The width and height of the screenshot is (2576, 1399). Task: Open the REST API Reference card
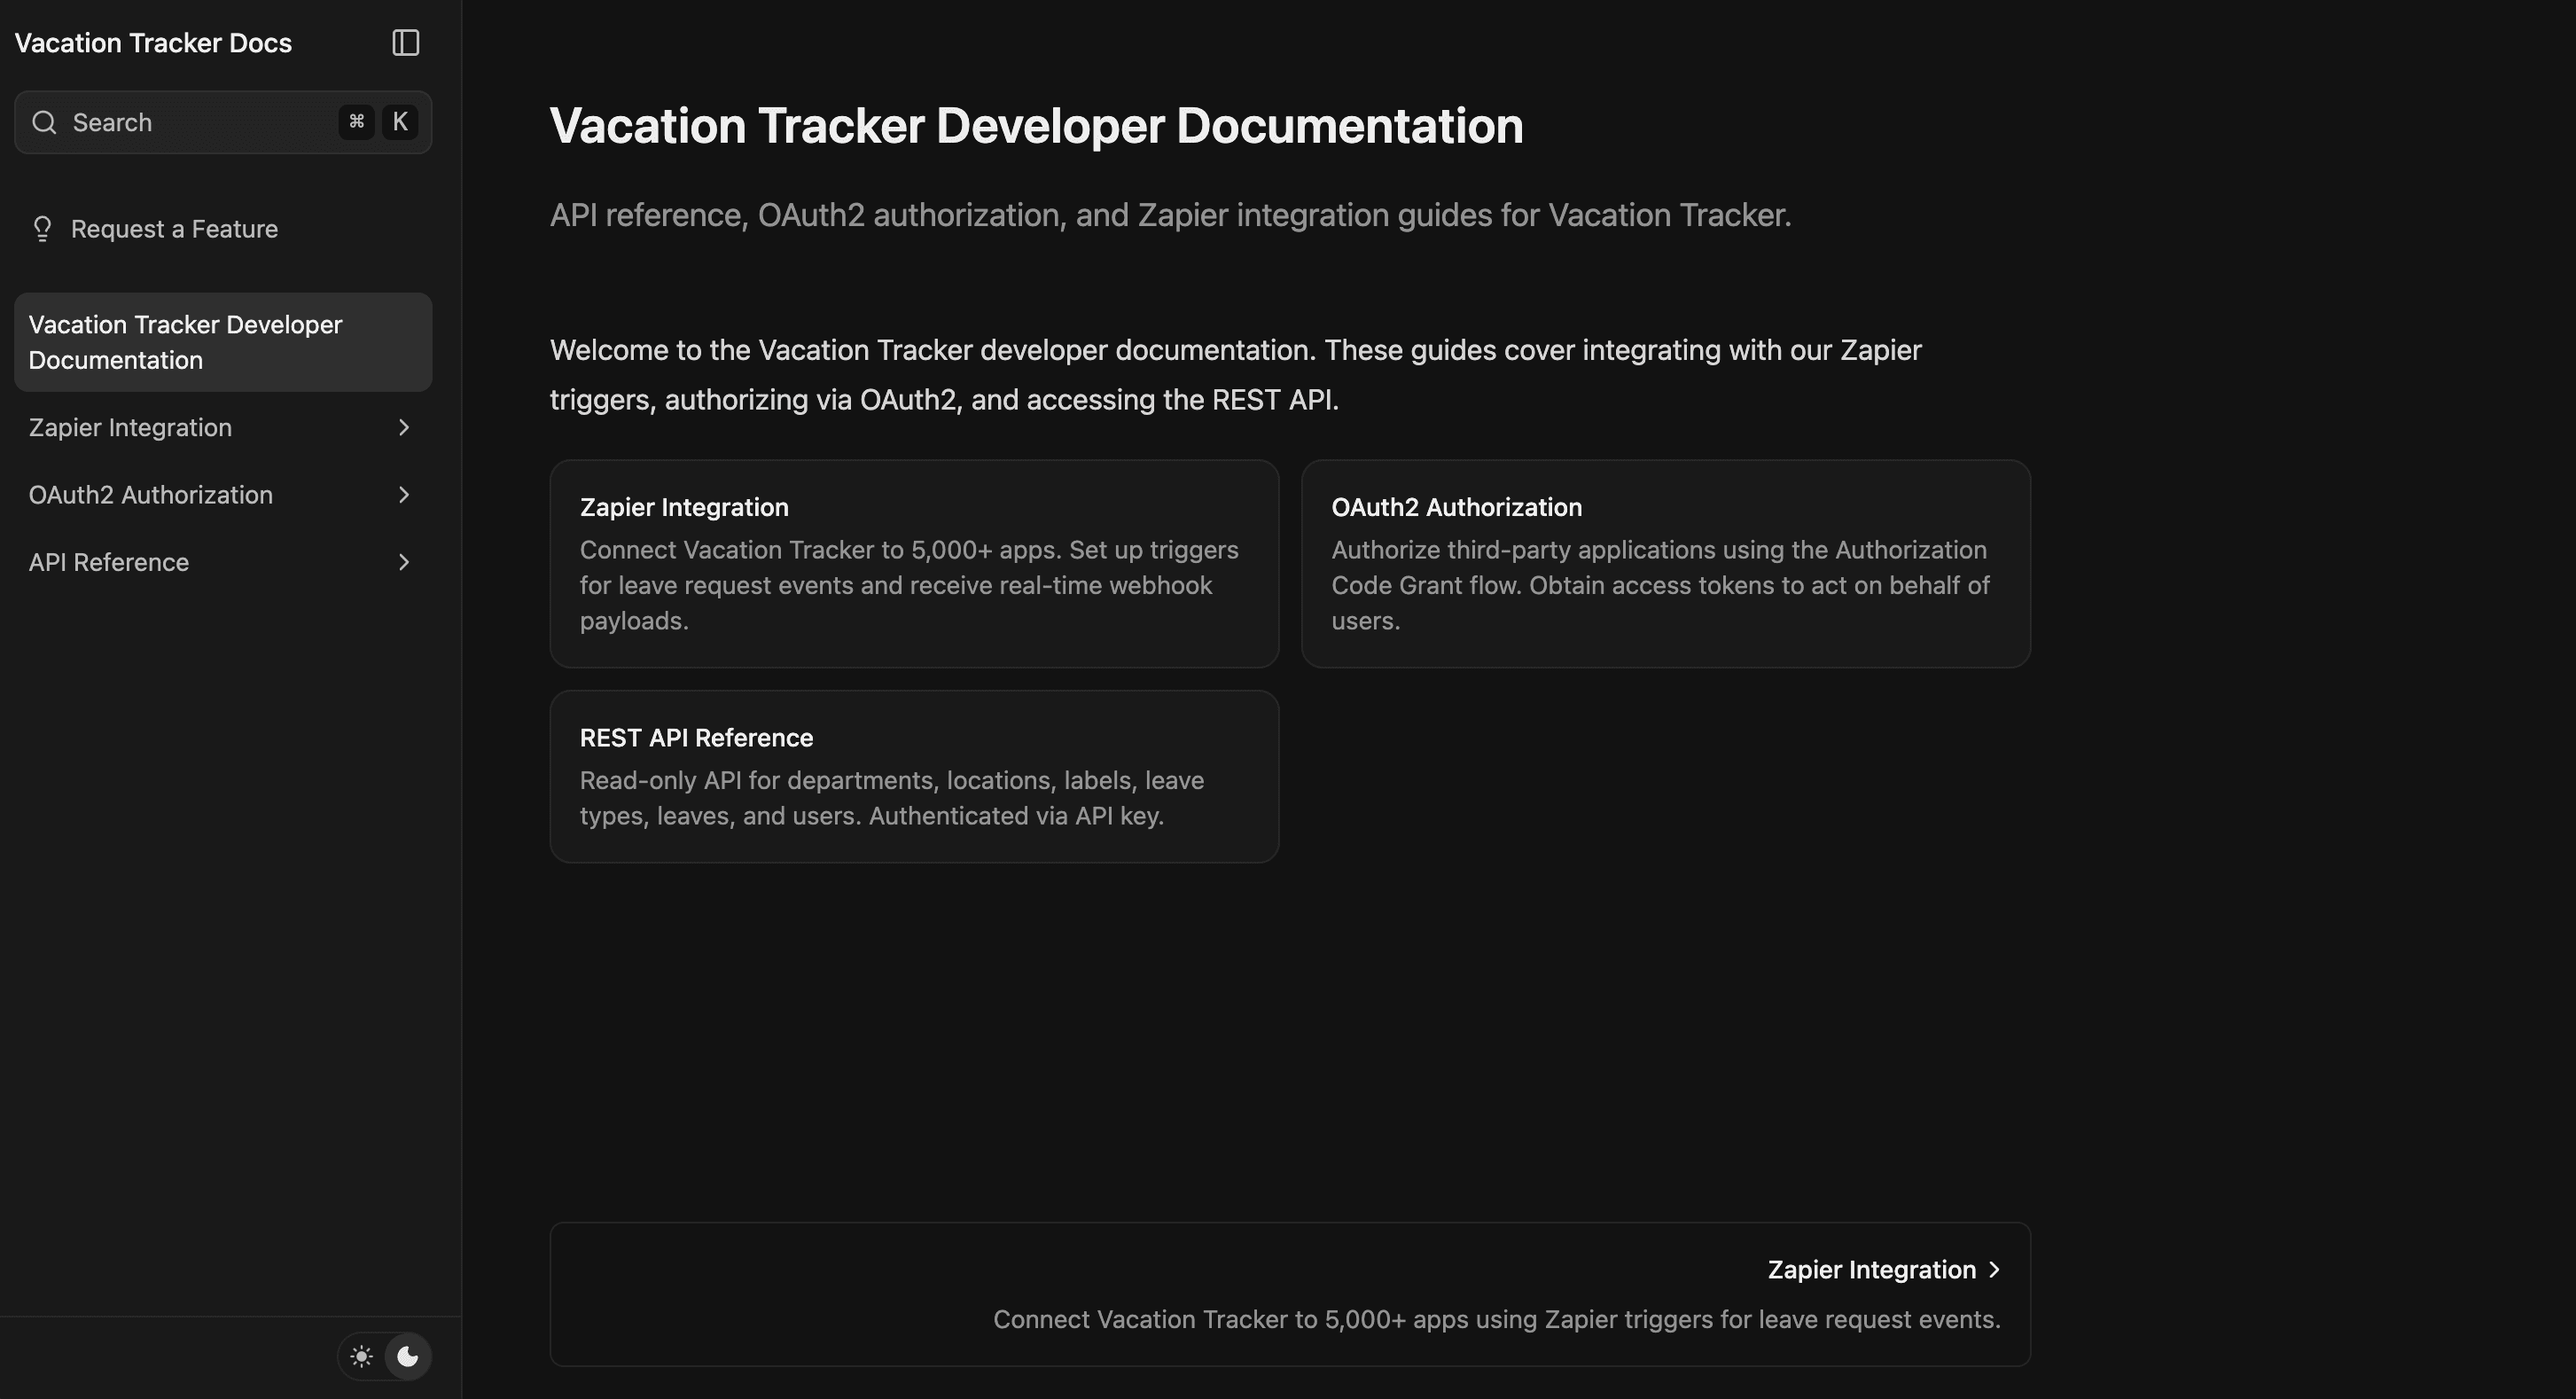click(x=913, y=776)
